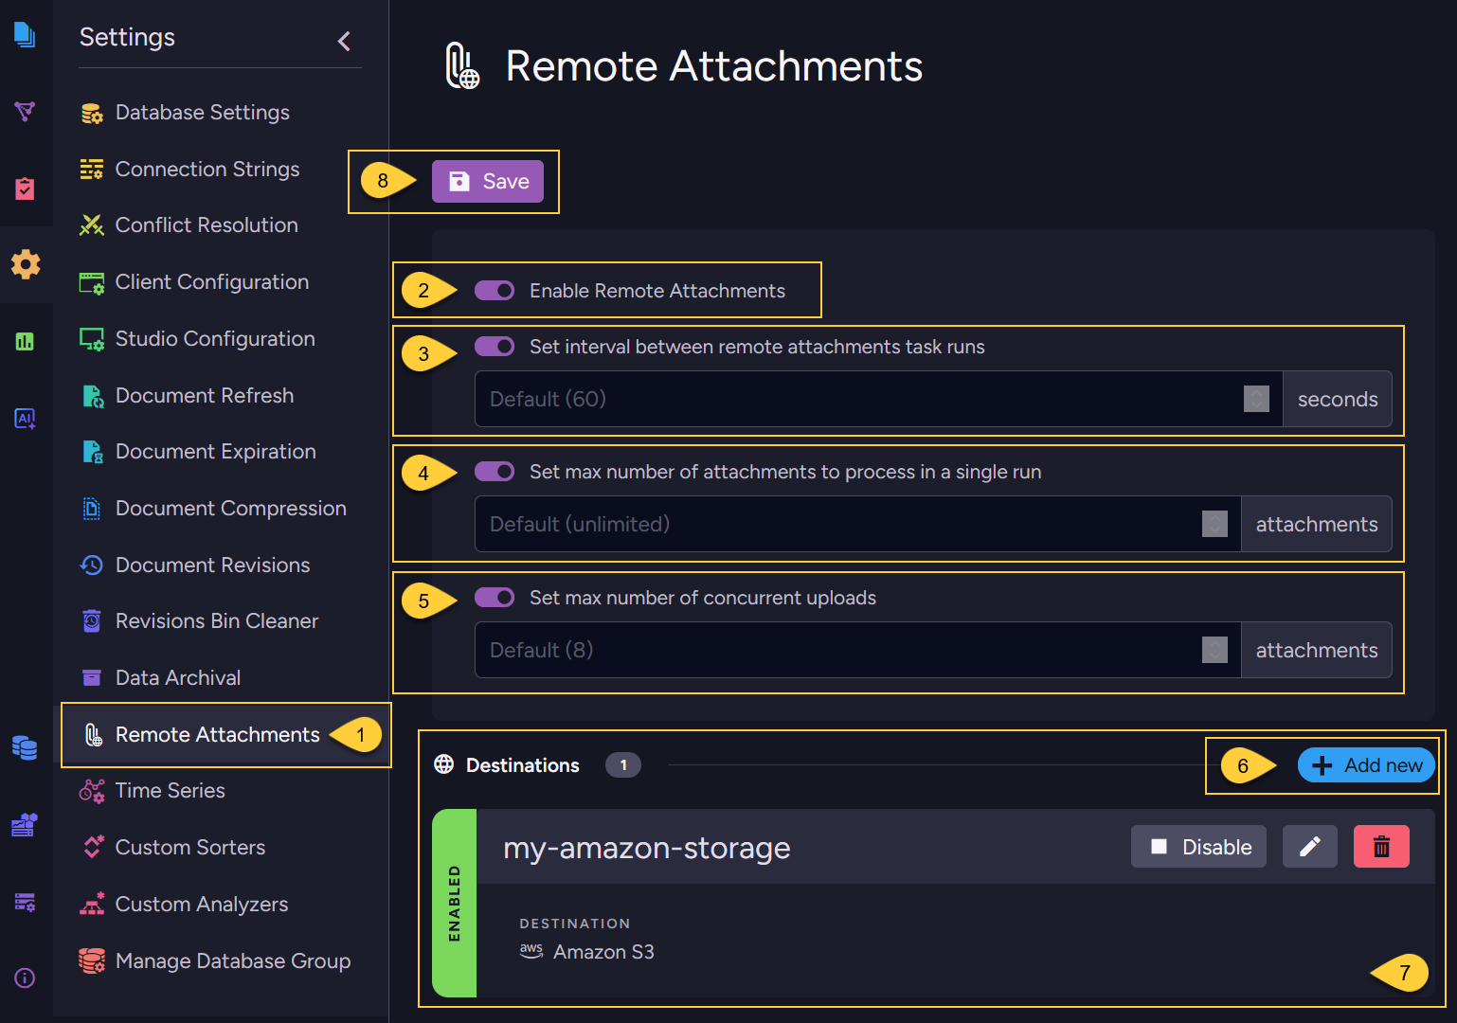1457x1023 pixels.
Task: Add a new destination with Add new
Action: click(x=1366, y=764)
